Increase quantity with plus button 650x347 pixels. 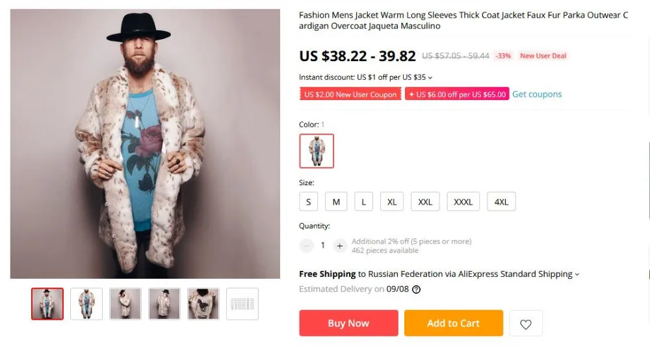pyautogui.click(x=339, y=246)
